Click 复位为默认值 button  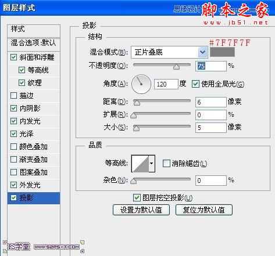[x=204, y=210]
